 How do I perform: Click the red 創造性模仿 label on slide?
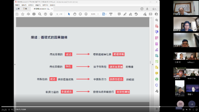116,79
